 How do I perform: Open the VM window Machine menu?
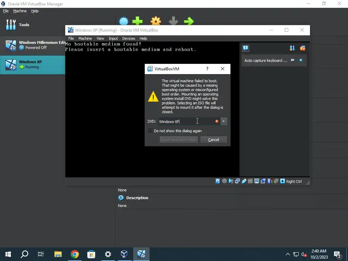tap(85, 38)
